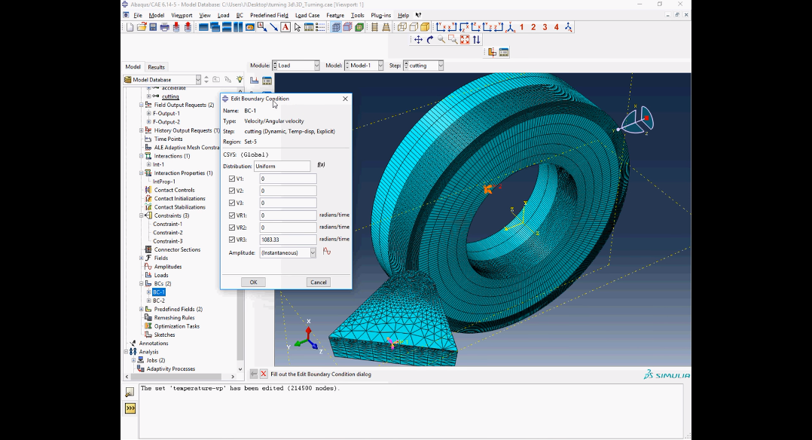Choose the pointer selection cursor tool
Image resolution: width=812 pixels, height=440 pixels.
click(298, 27)
